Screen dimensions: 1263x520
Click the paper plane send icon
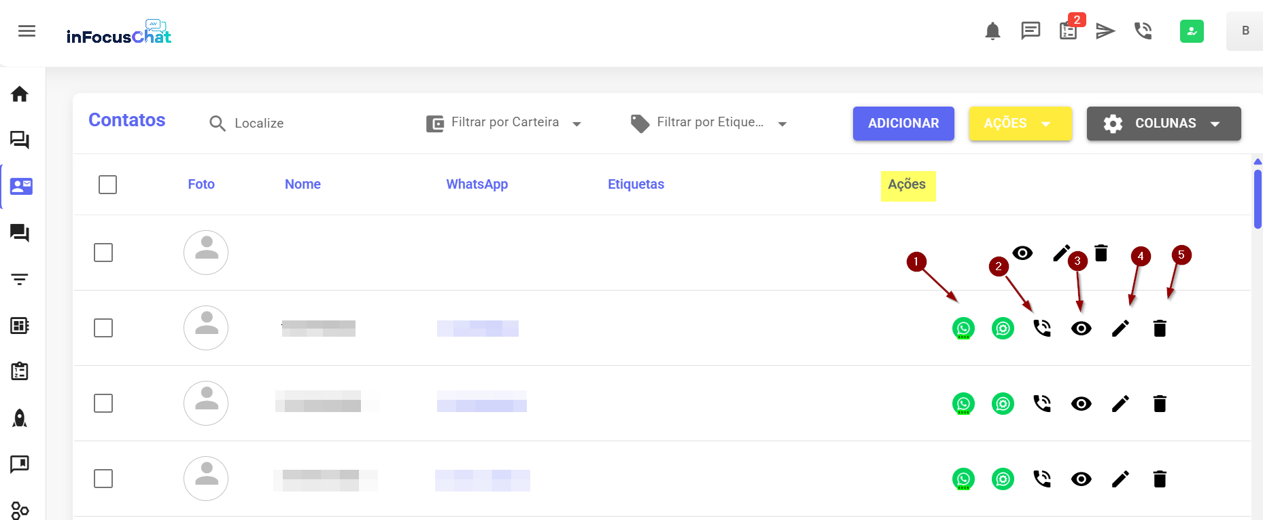(1105, 31)
